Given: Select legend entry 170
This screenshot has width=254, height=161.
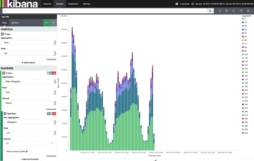Looking at the screenshot, I should coord(245,79).
